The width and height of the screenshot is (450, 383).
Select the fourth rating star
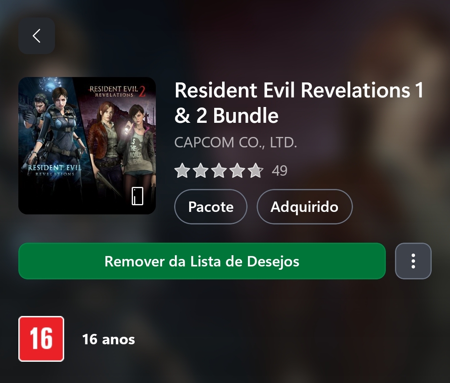click(x=237, y=171)
